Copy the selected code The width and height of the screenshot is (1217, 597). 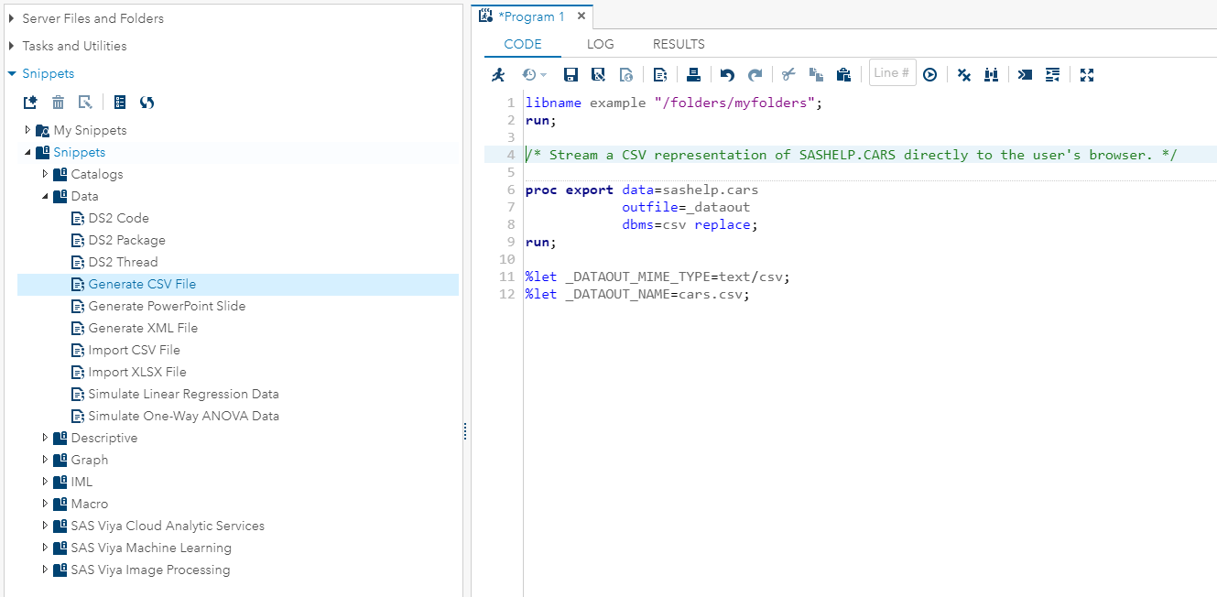pos(816,75)
